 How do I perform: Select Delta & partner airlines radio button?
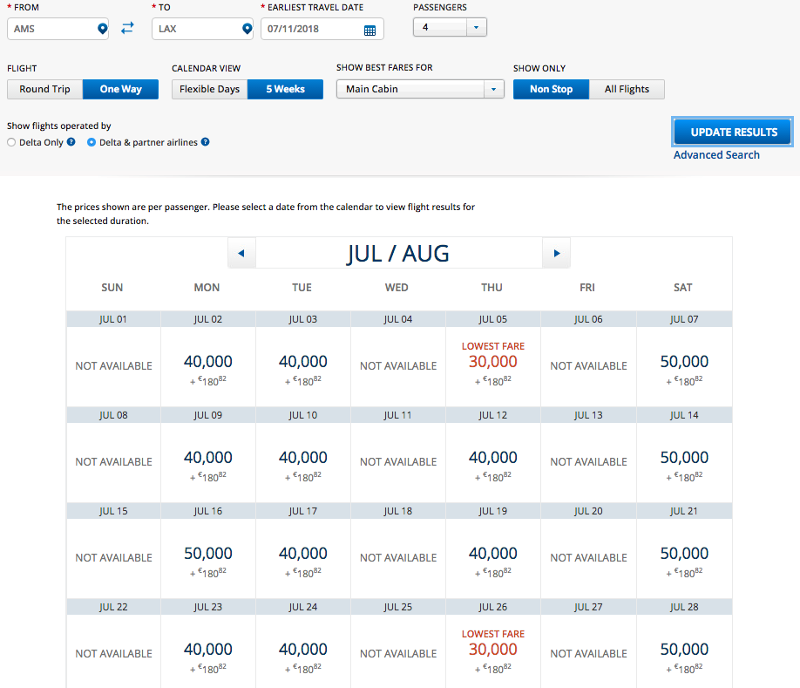[92, 142]
